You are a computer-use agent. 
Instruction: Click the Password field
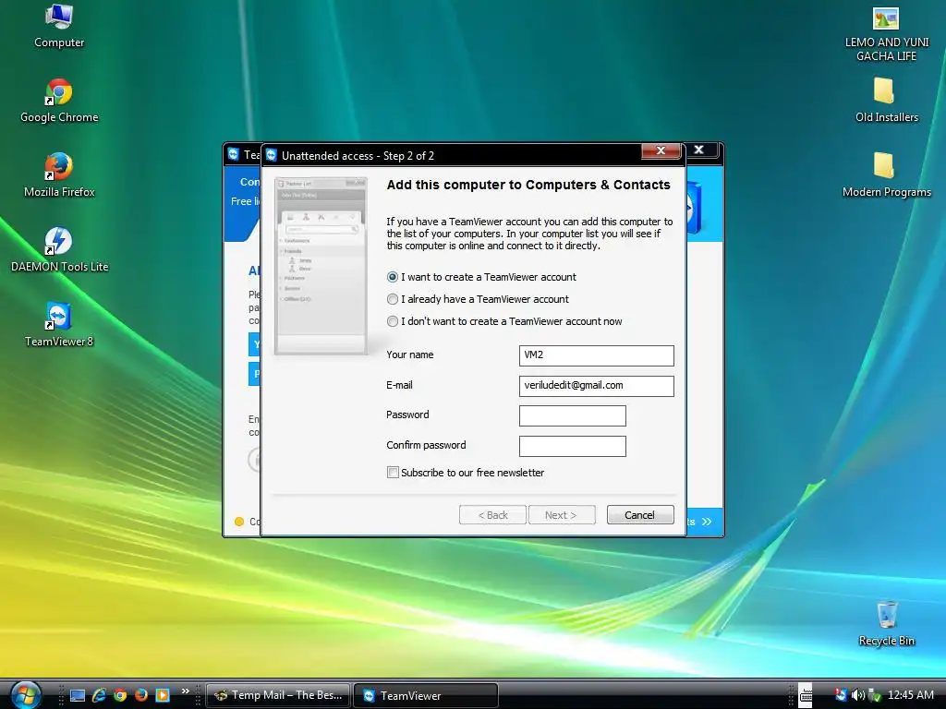click(x=572, y=415)
